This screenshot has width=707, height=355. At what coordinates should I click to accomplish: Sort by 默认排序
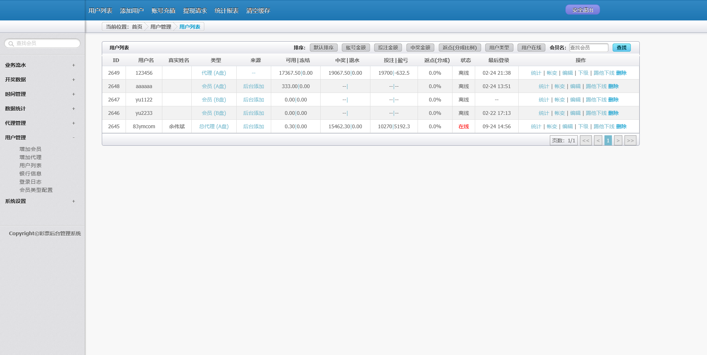click(x=324, y=48)
